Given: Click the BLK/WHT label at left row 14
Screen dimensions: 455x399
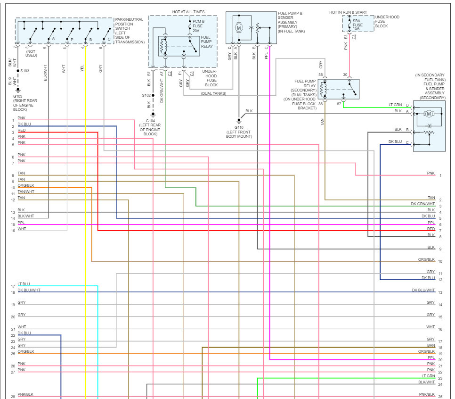Looking at the screenshot, I should (x=25, y=216).
